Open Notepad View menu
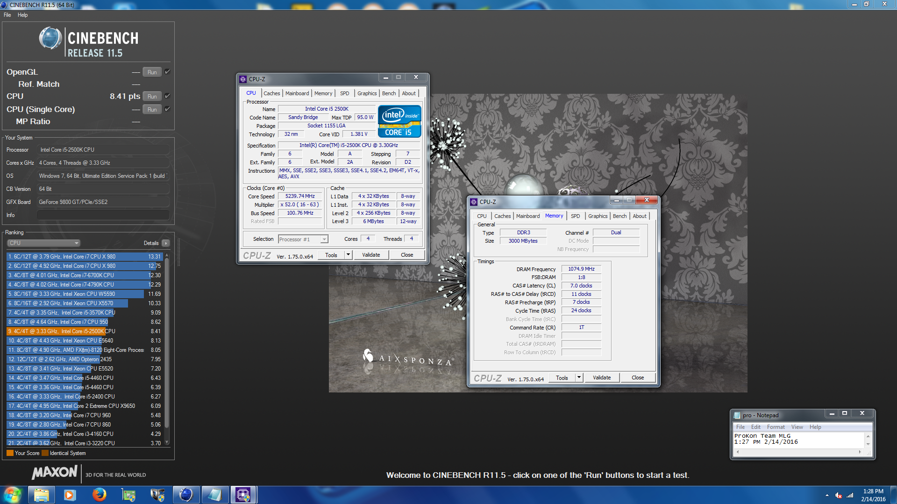Screen dimensions: 897x504 [797, 427]
